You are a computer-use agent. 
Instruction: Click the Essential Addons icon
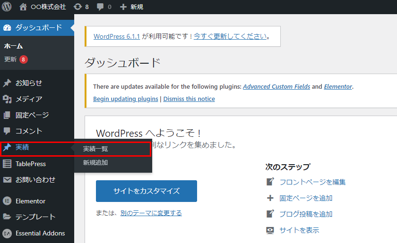pyautogui.click(x=7, y=233)
